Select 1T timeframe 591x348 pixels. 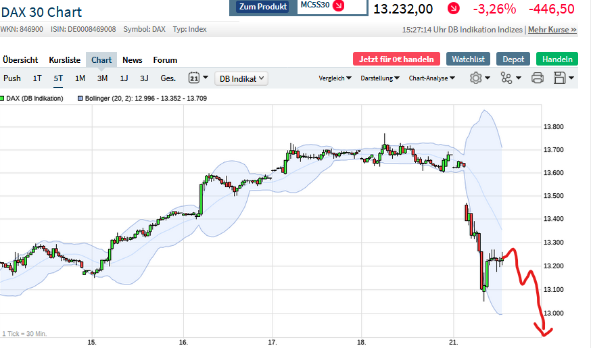pyautogui.click(x=37, y=78)
